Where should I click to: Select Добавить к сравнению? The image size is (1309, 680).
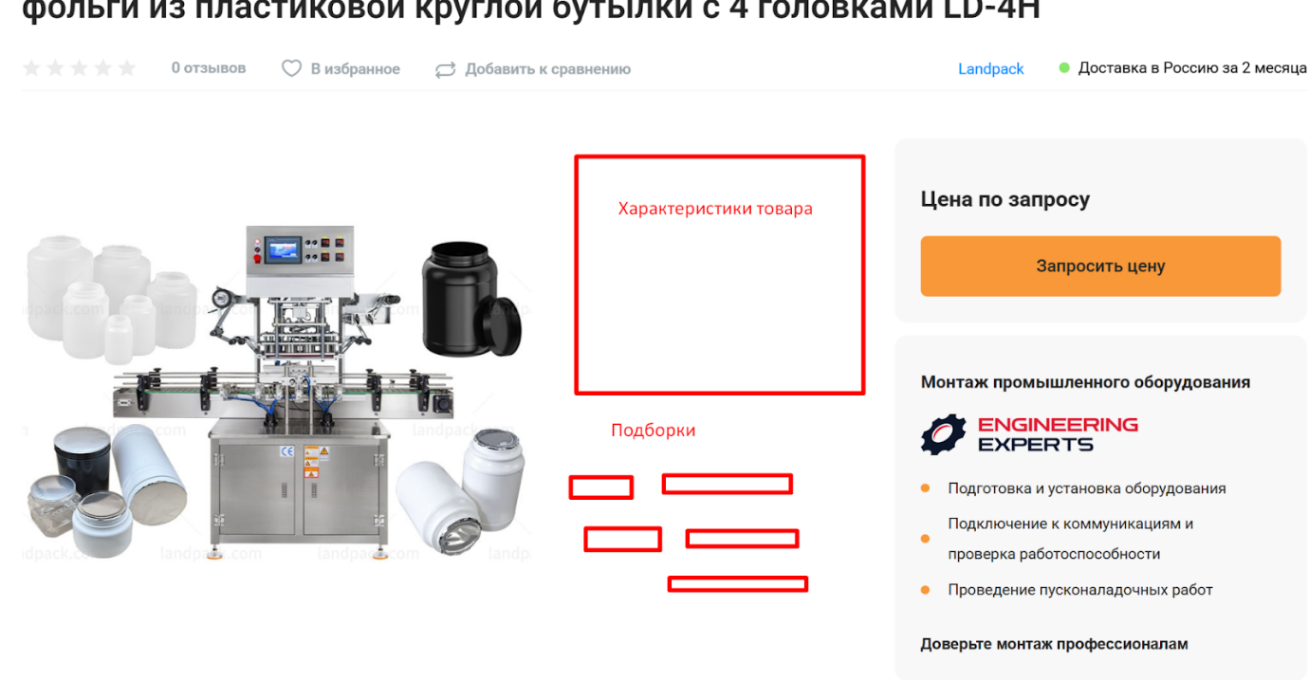[547, 69]
